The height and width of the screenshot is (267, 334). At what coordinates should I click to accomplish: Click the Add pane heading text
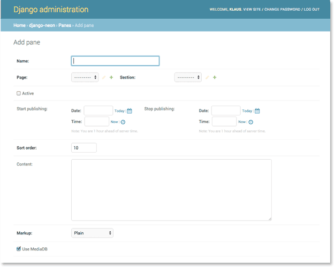pos(27,42)
